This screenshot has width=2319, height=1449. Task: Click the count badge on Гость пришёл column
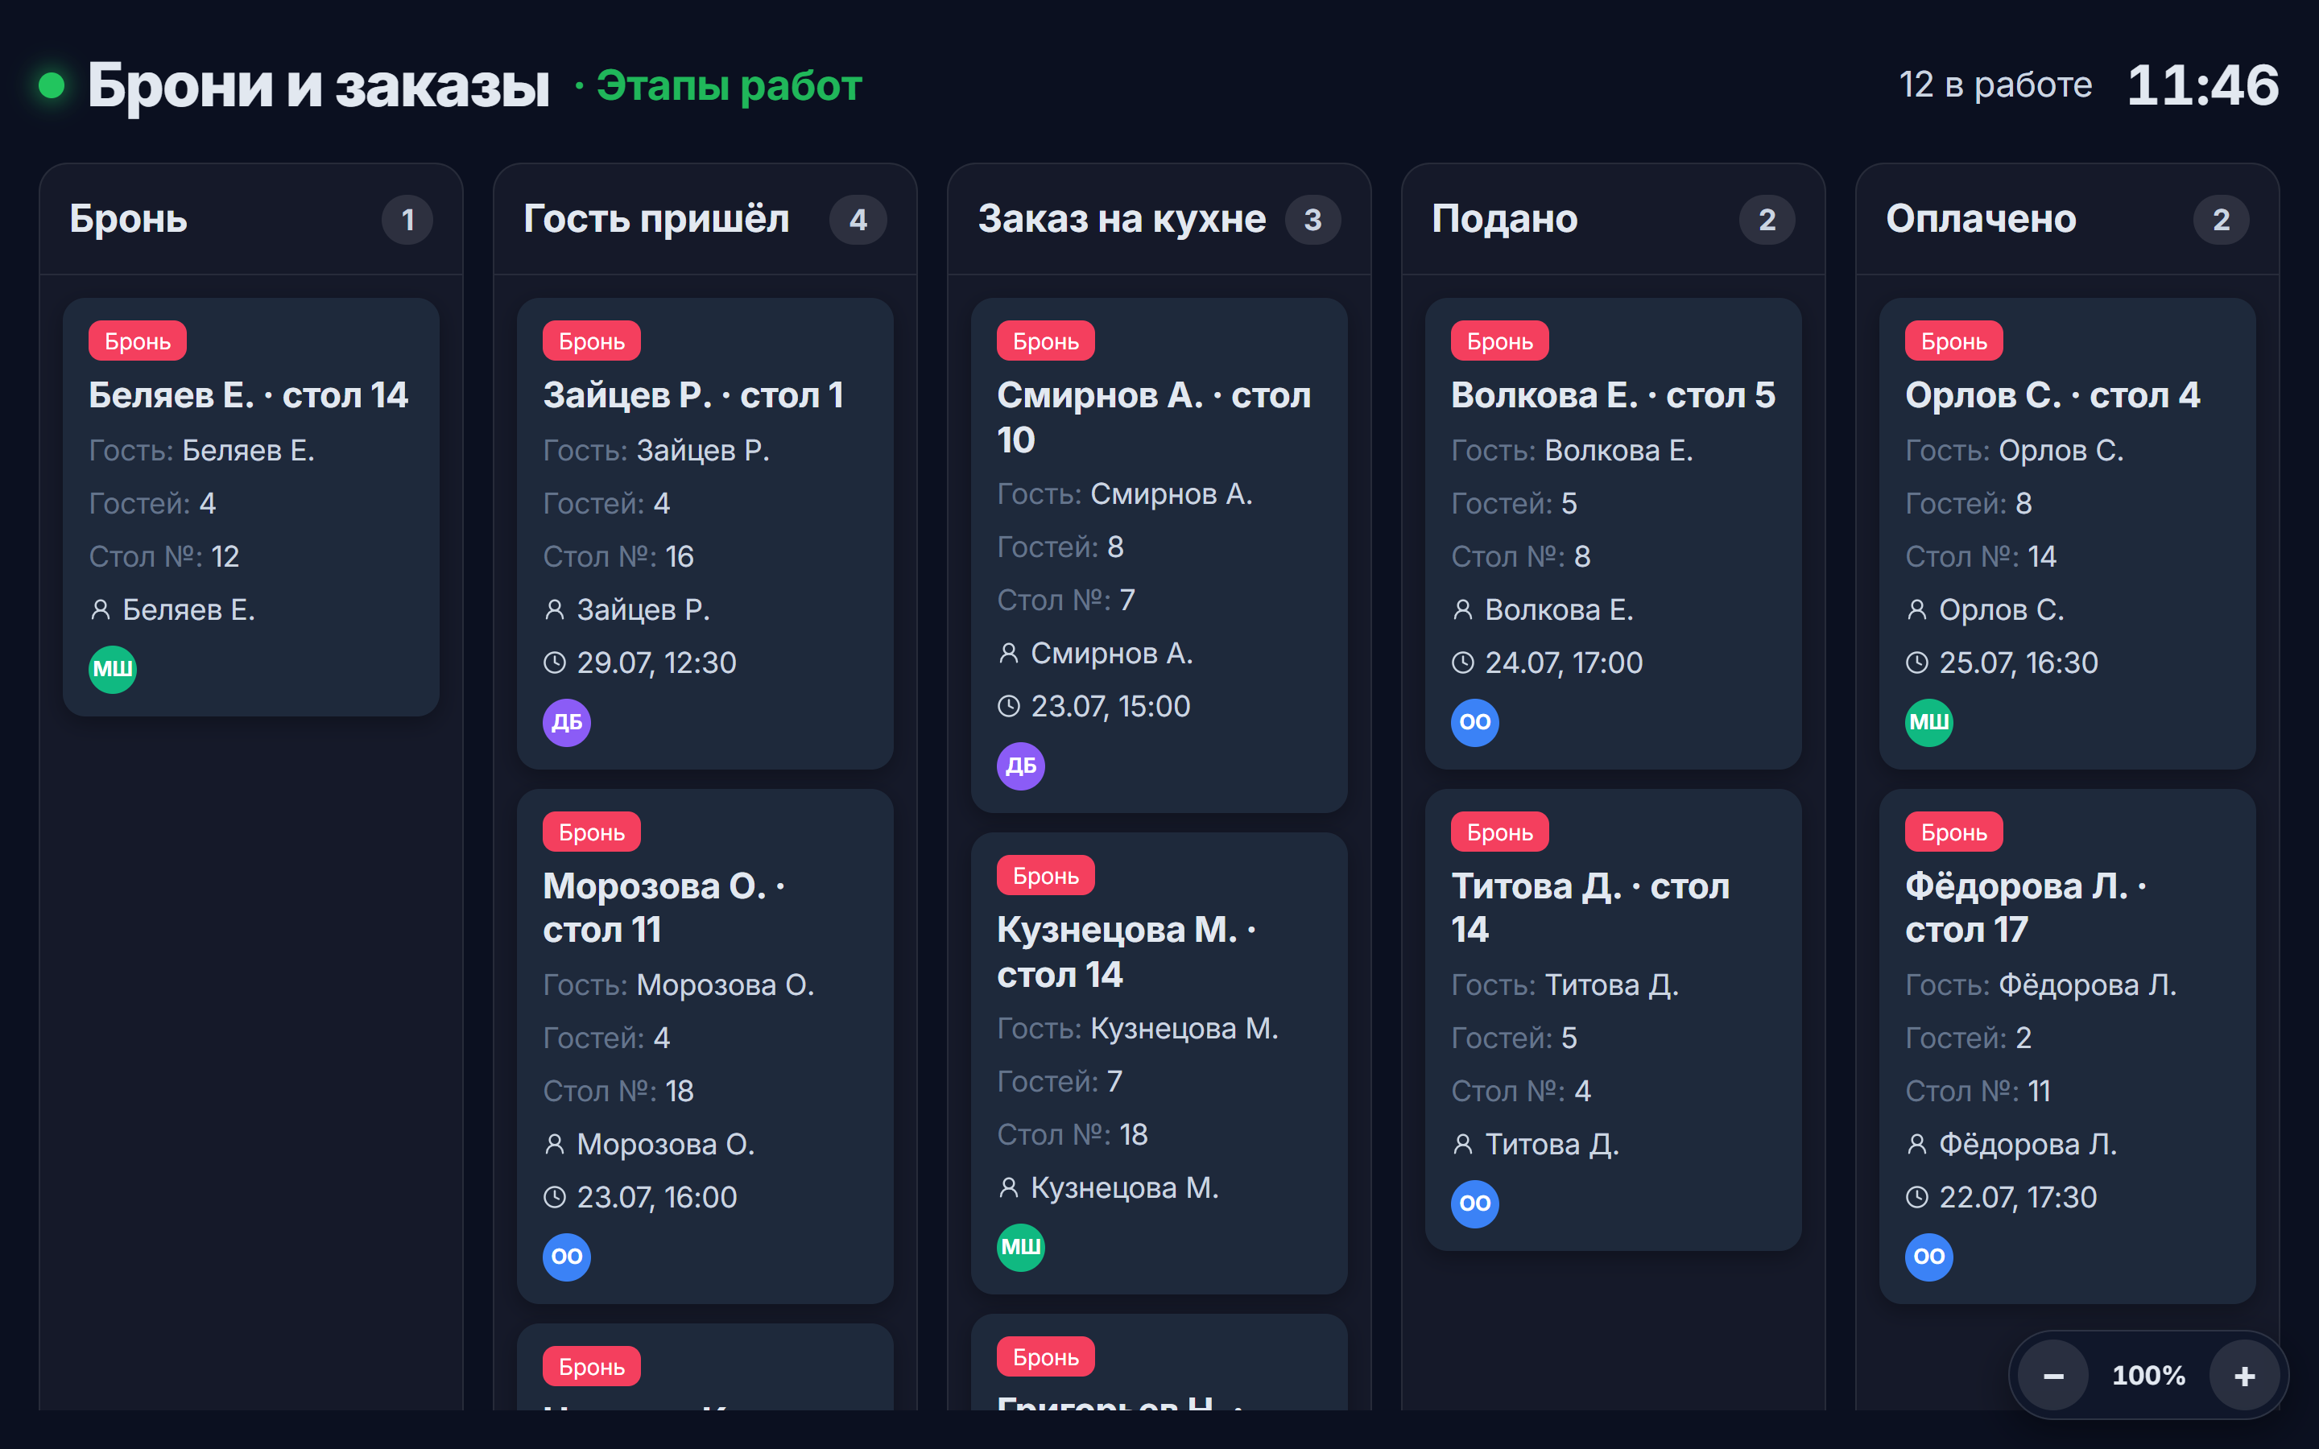click(x=858, y=221)
